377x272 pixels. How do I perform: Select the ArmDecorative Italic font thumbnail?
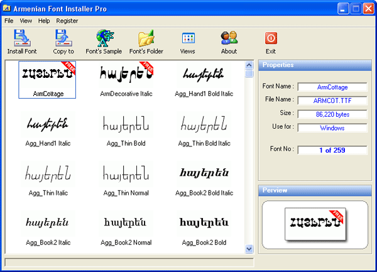tap(126, 74)
